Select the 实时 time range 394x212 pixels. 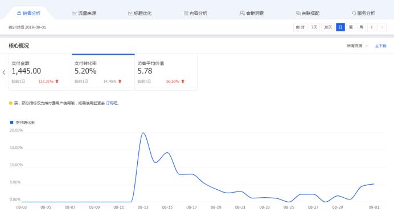pyautogui.click(x=300, y=27)
